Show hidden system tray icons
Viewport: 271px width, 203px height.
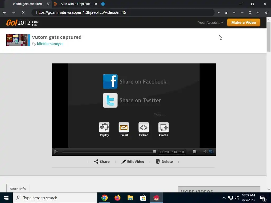[224, 198]
